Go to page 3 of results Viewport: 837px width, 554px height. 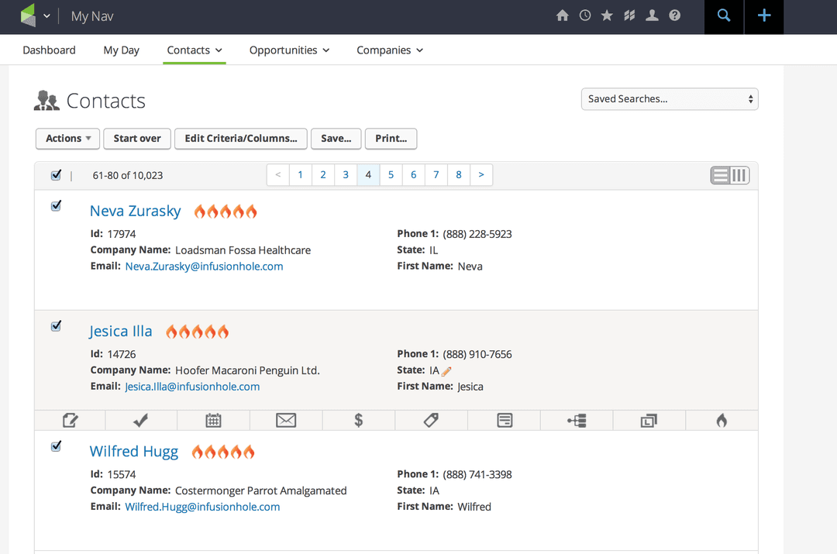[346, 175]
